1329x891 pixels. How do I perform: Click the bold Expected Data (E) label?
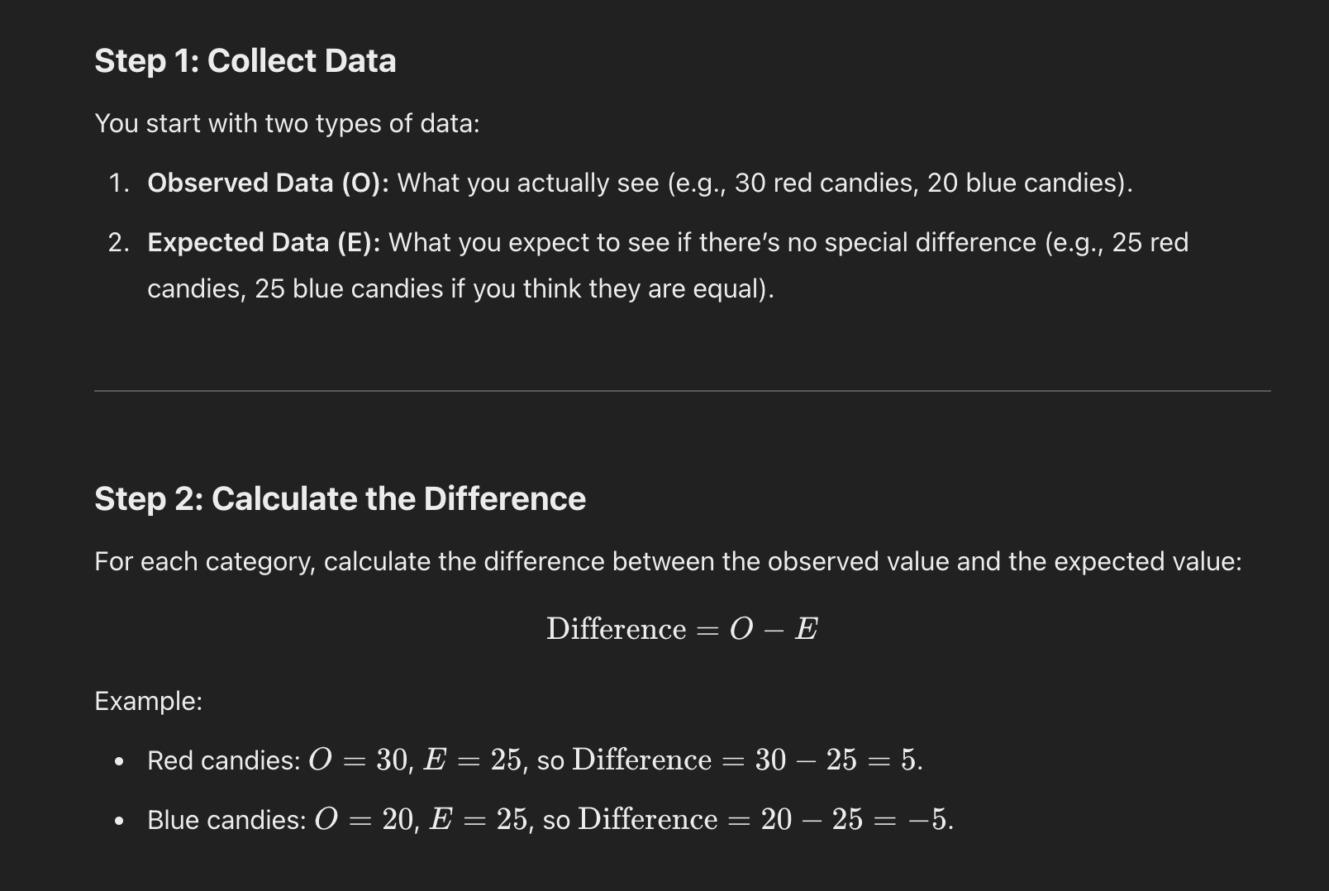coord(264,242)
